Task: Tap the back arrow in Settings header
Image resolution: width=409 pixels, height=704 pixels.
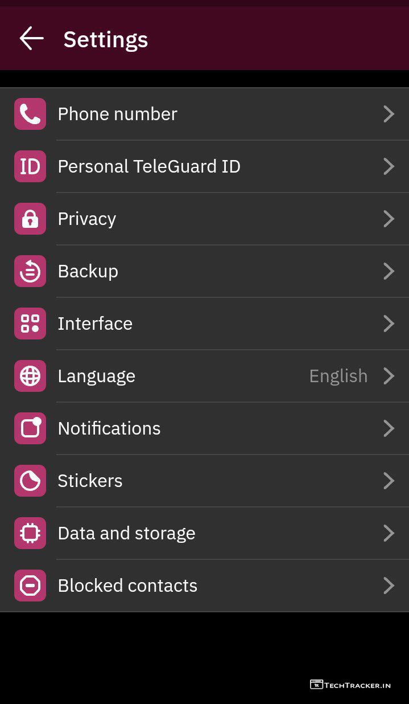Action: point(31,39)
